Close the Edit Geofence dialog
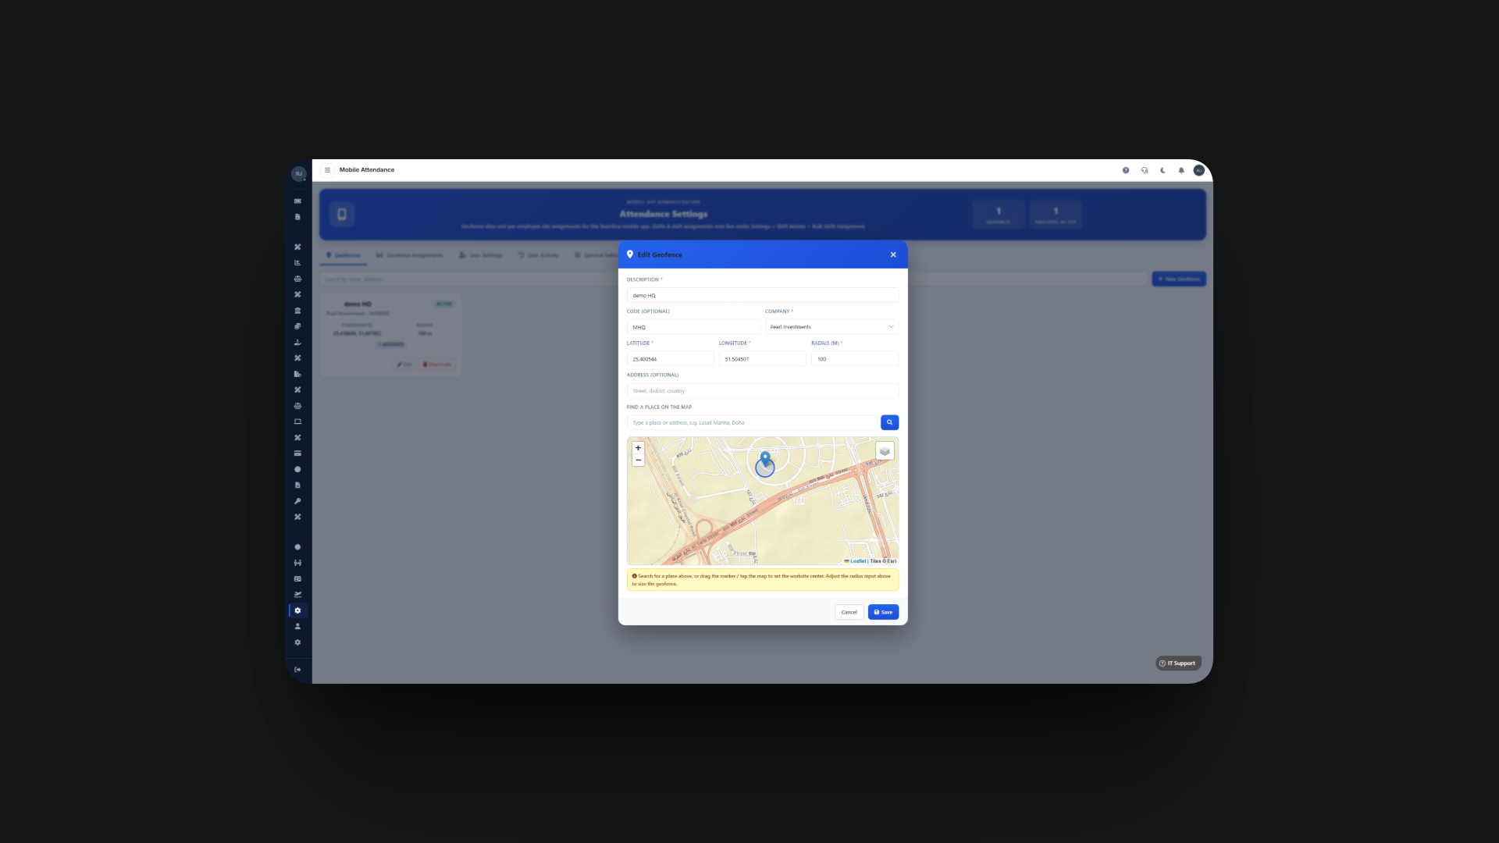This screenshot has height=843, width=1499. click(x=893, y=254)
